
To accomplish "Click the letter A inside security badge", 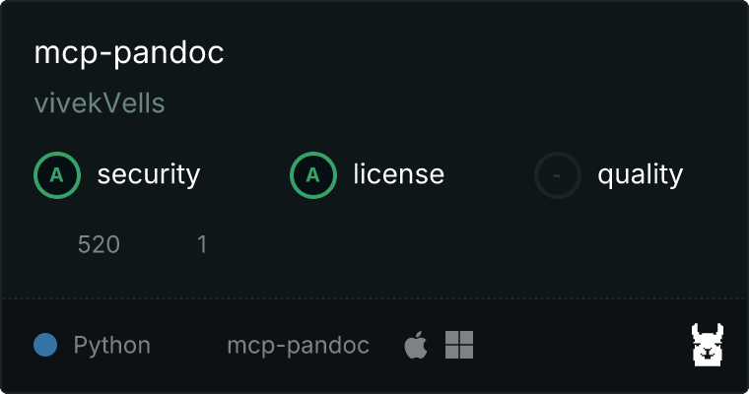I will (57, 175).
